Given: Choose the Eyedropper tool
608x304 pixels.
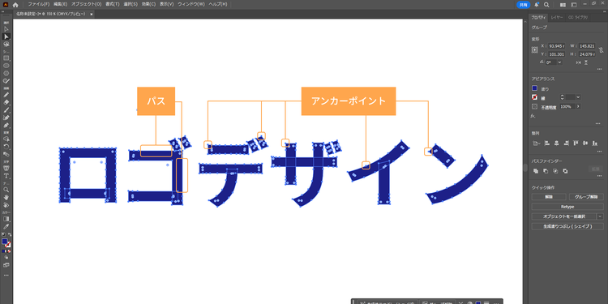Looking at the screenshot, I should [6, 226].
